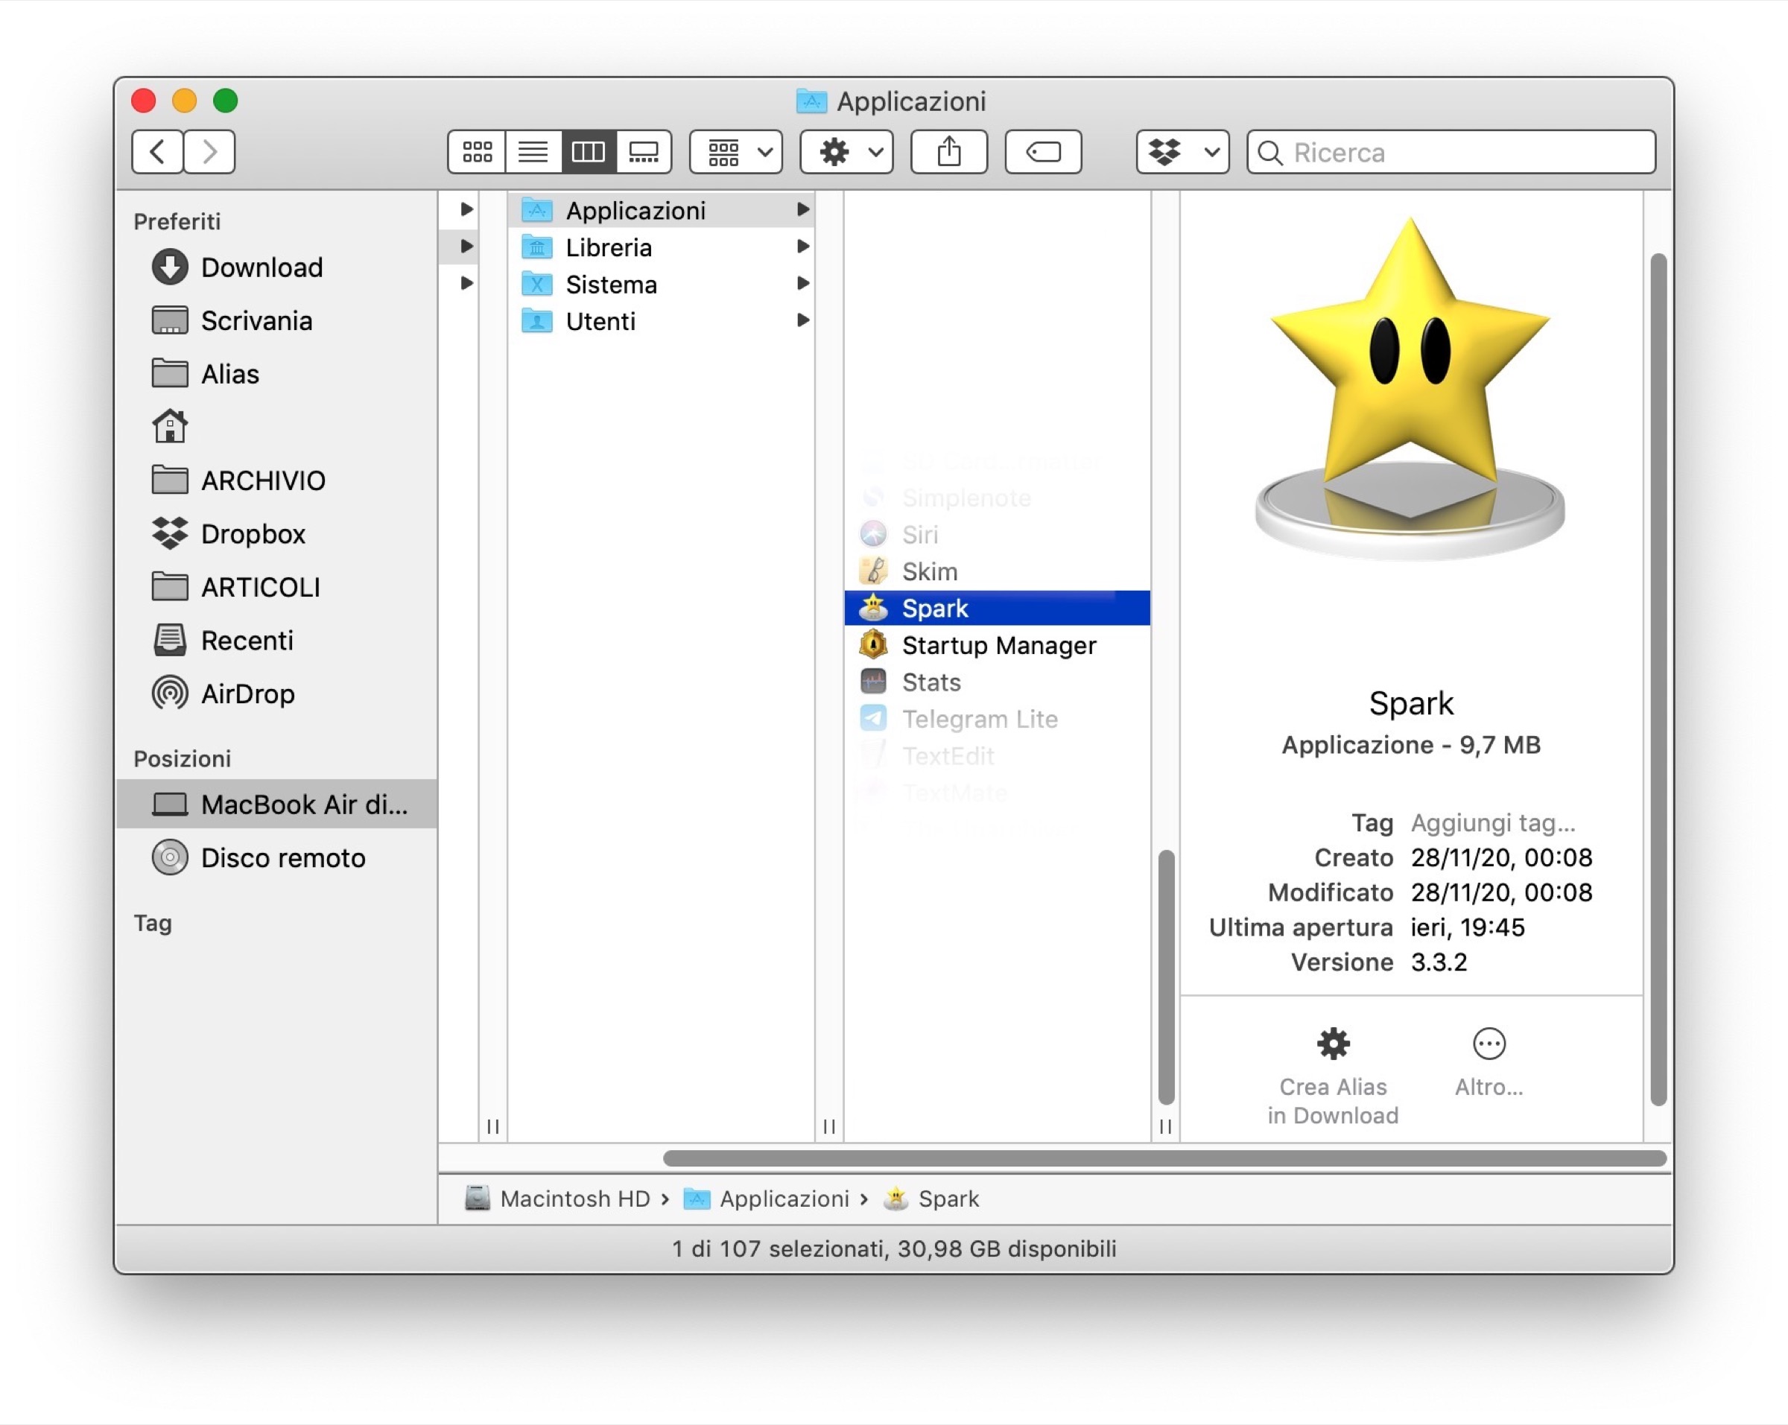Select the home folder icon in sidebar
This screenshot has height=1425, width=1788.
click(170, 427)
